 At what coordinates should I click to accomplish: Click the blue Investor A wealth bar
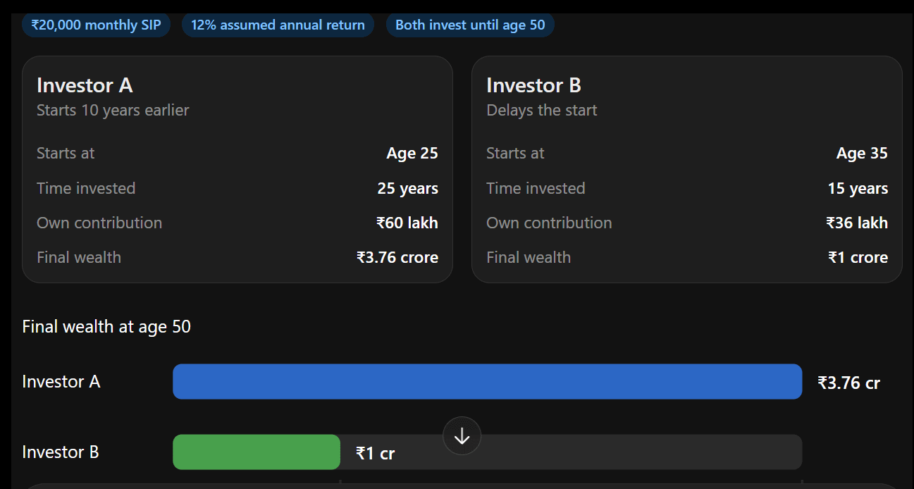pos(487,382)
